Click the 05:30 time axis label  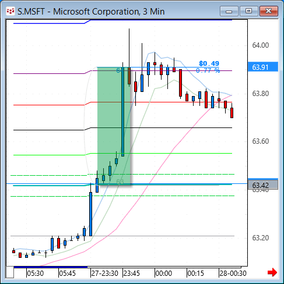(35, 274)
